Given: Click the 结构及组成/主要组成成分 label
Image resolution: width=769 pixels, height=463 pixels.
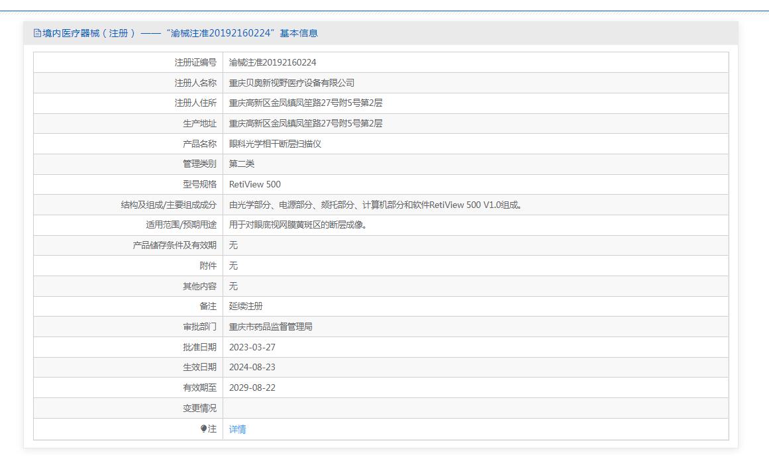Looking at the screenshot, I should (169, 205).
